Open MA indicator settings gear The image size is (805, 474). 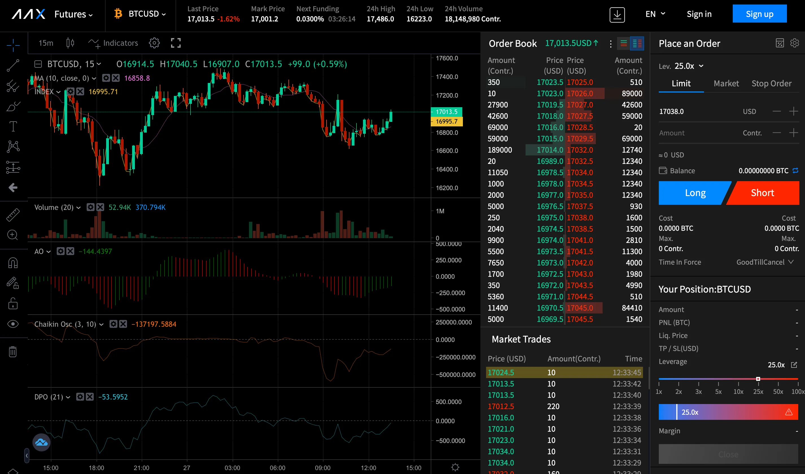coord(106,78)
